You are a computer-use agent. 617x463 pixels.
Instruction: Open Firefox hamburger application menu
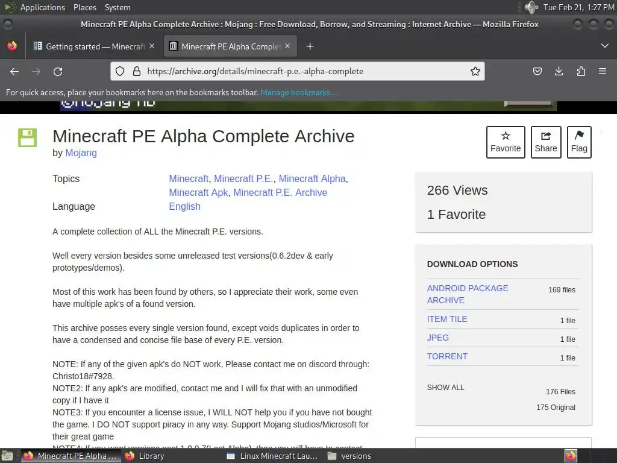click(603, 71)
